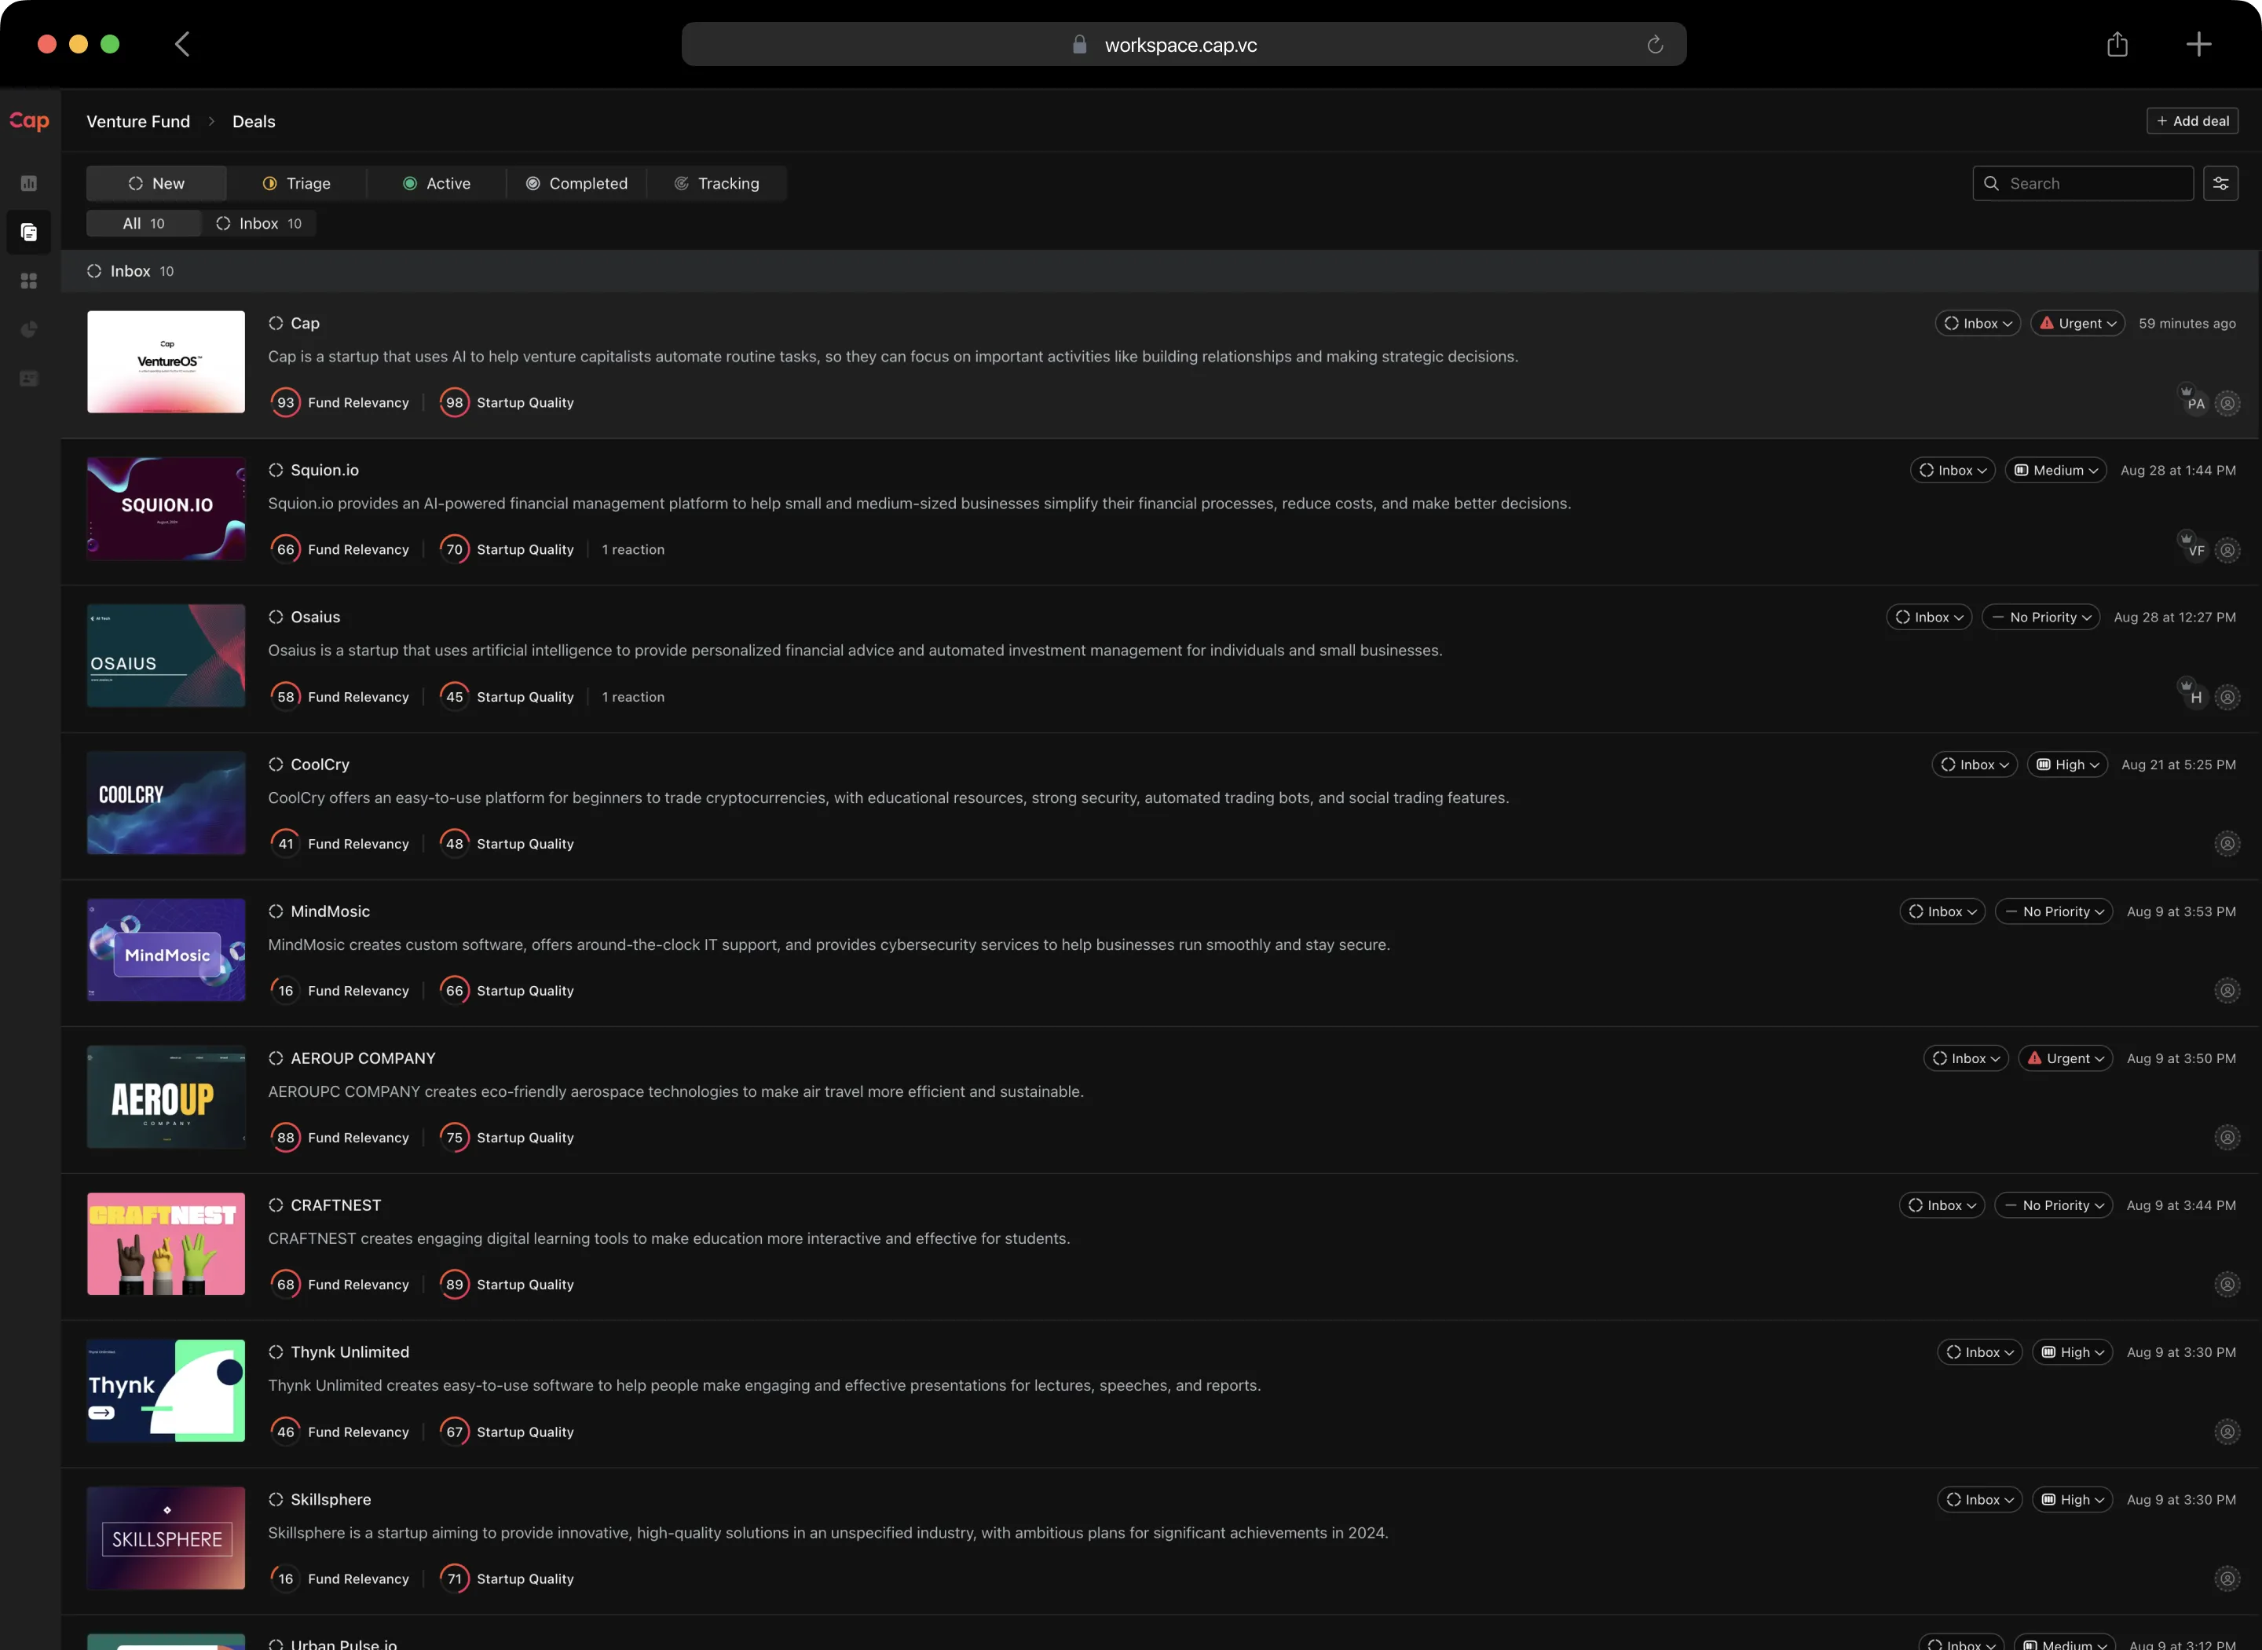Click the Cap logo in sidebar
The image size is (2262, 1650).
[x=29, y=121]
